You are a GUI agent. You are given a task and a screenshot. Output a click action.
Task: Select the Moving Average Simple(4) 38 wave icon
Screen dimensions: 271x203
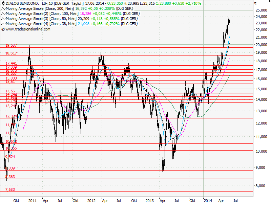[3, 23]
